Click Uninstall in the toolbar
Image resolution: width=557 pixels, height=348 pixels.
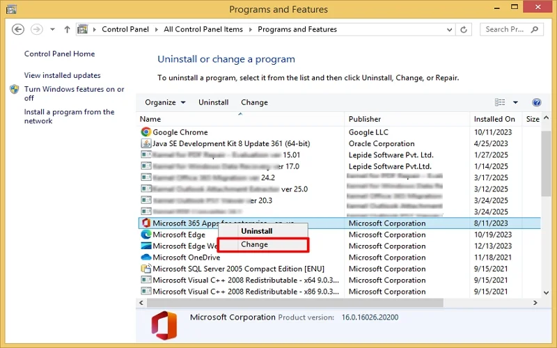214,102
